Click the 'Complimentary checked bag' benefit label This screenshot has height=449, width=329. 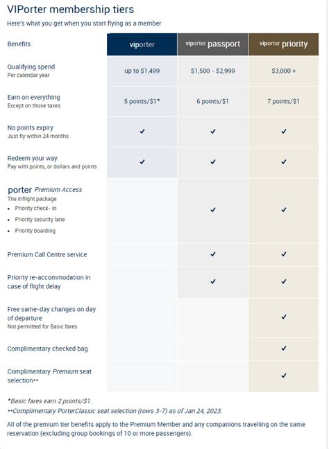(48, 349)
